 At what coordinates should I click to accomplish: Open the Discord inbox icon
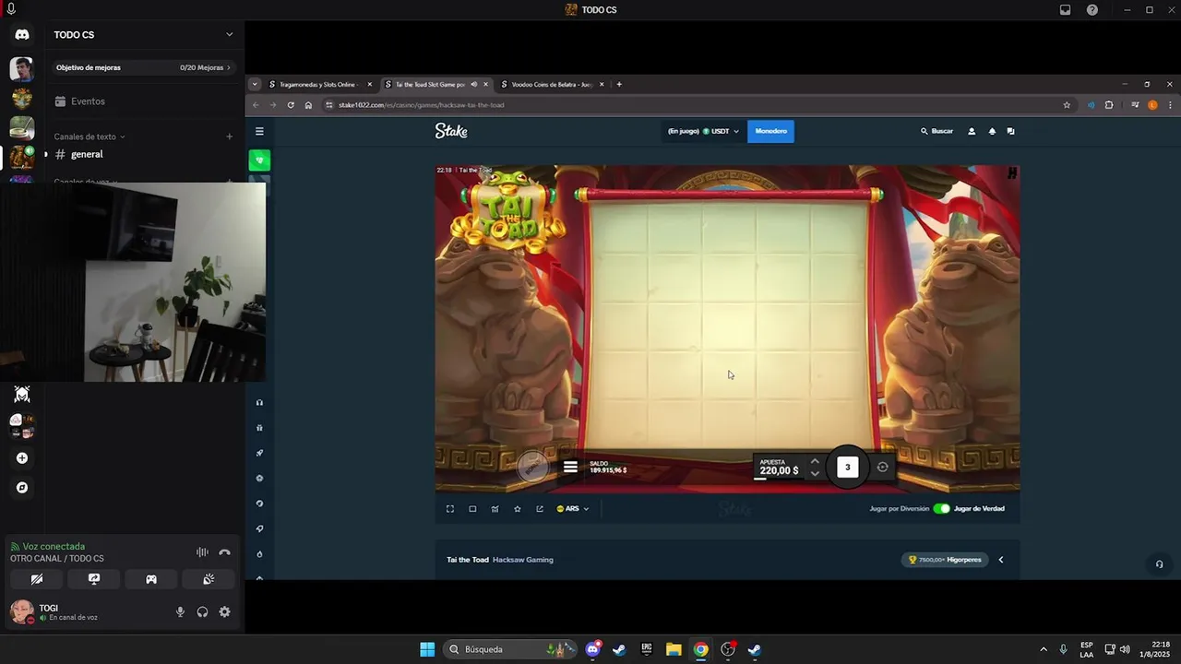click(1065, 9)
